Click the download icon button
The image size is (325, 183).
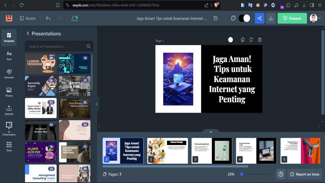271,18
